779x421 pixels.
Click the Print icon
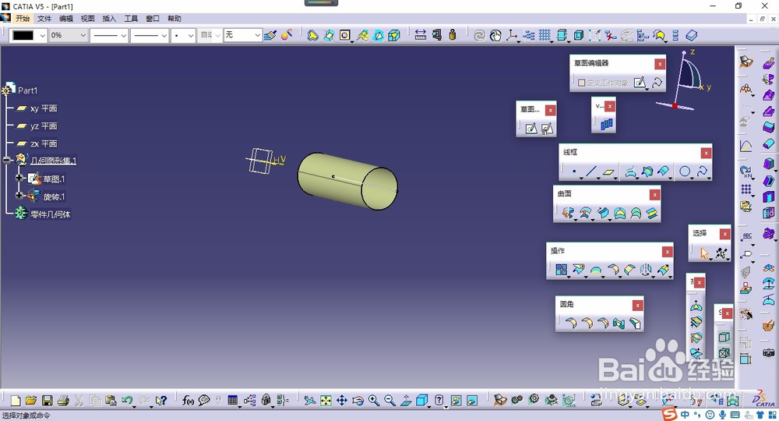coord(63,401)
